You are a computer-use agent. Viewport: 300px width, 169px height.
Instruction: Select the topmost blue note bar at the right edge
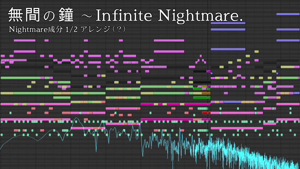(x=288, y=14)
